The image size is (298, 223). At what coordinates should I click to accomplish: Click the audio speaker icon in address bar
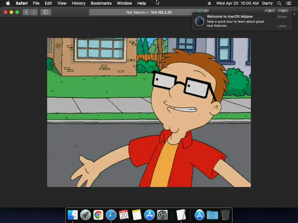tap(199, 11)
